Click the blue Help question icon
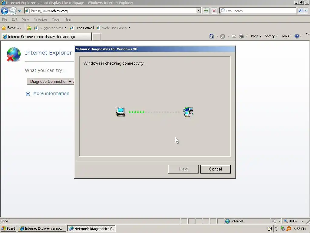Viewport: 310px width, 233px height. click(297, 36)
